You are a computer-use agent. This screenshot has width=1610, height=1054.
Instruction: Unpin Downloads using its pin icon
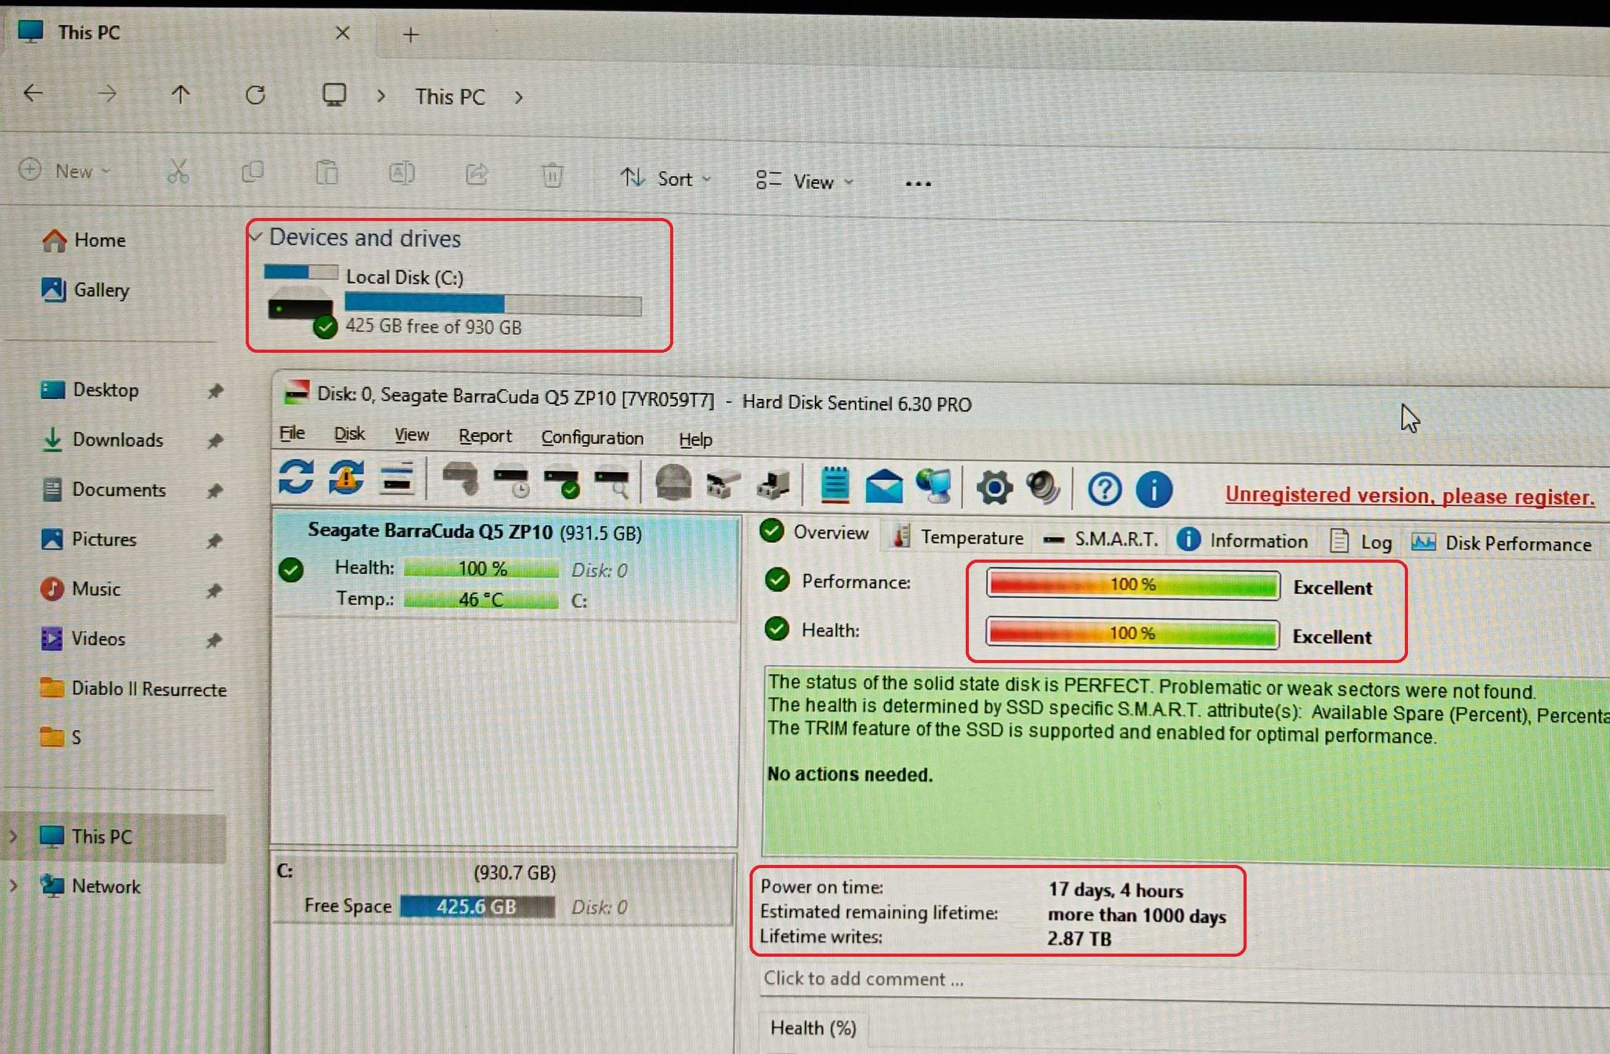(x=215, y=441)
